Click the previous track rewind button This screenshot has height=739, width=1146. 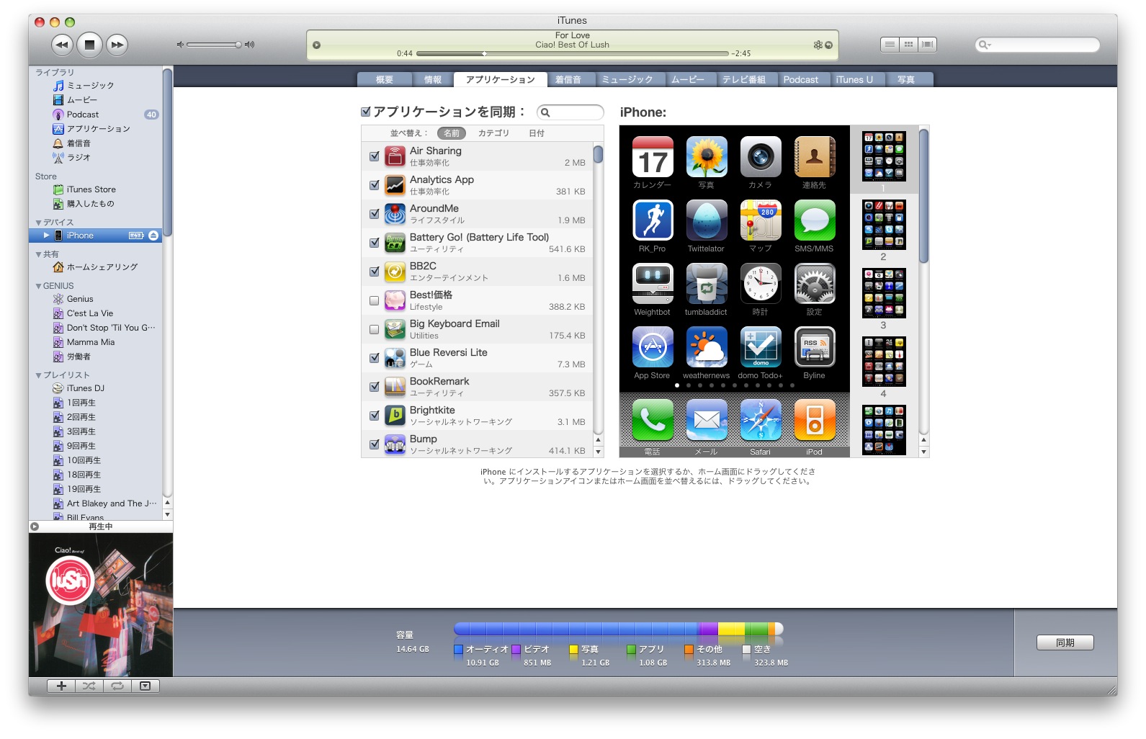(62, 45)
